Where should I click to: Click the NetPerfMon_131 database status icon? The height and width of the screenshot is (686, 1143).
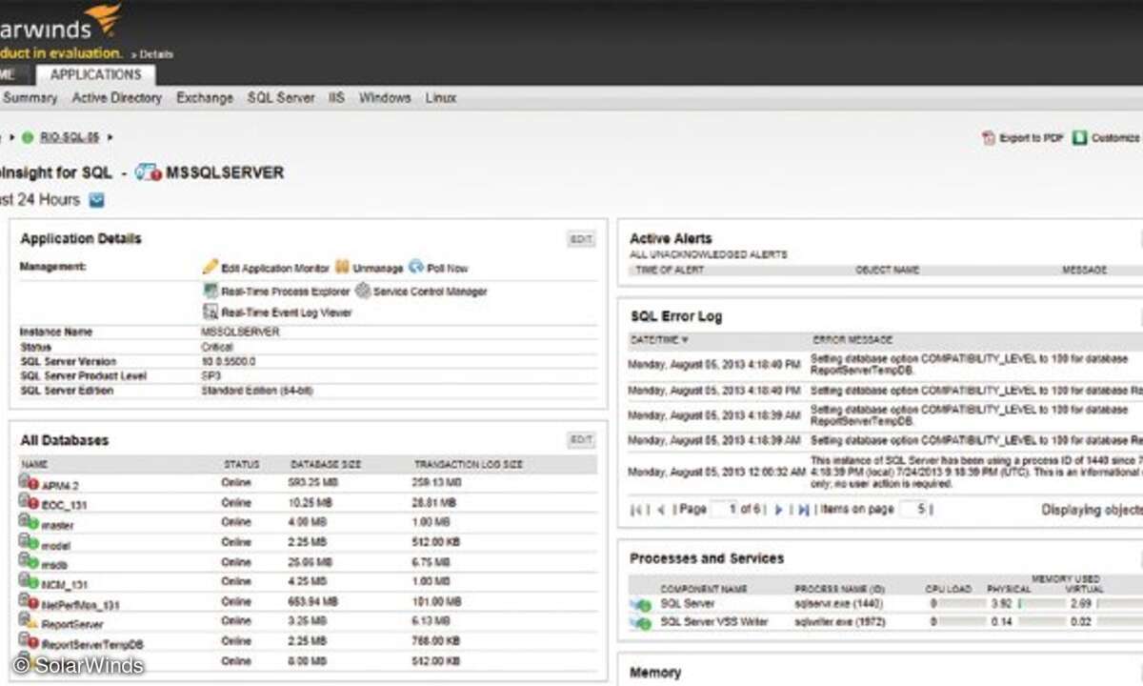pos(29,601)
